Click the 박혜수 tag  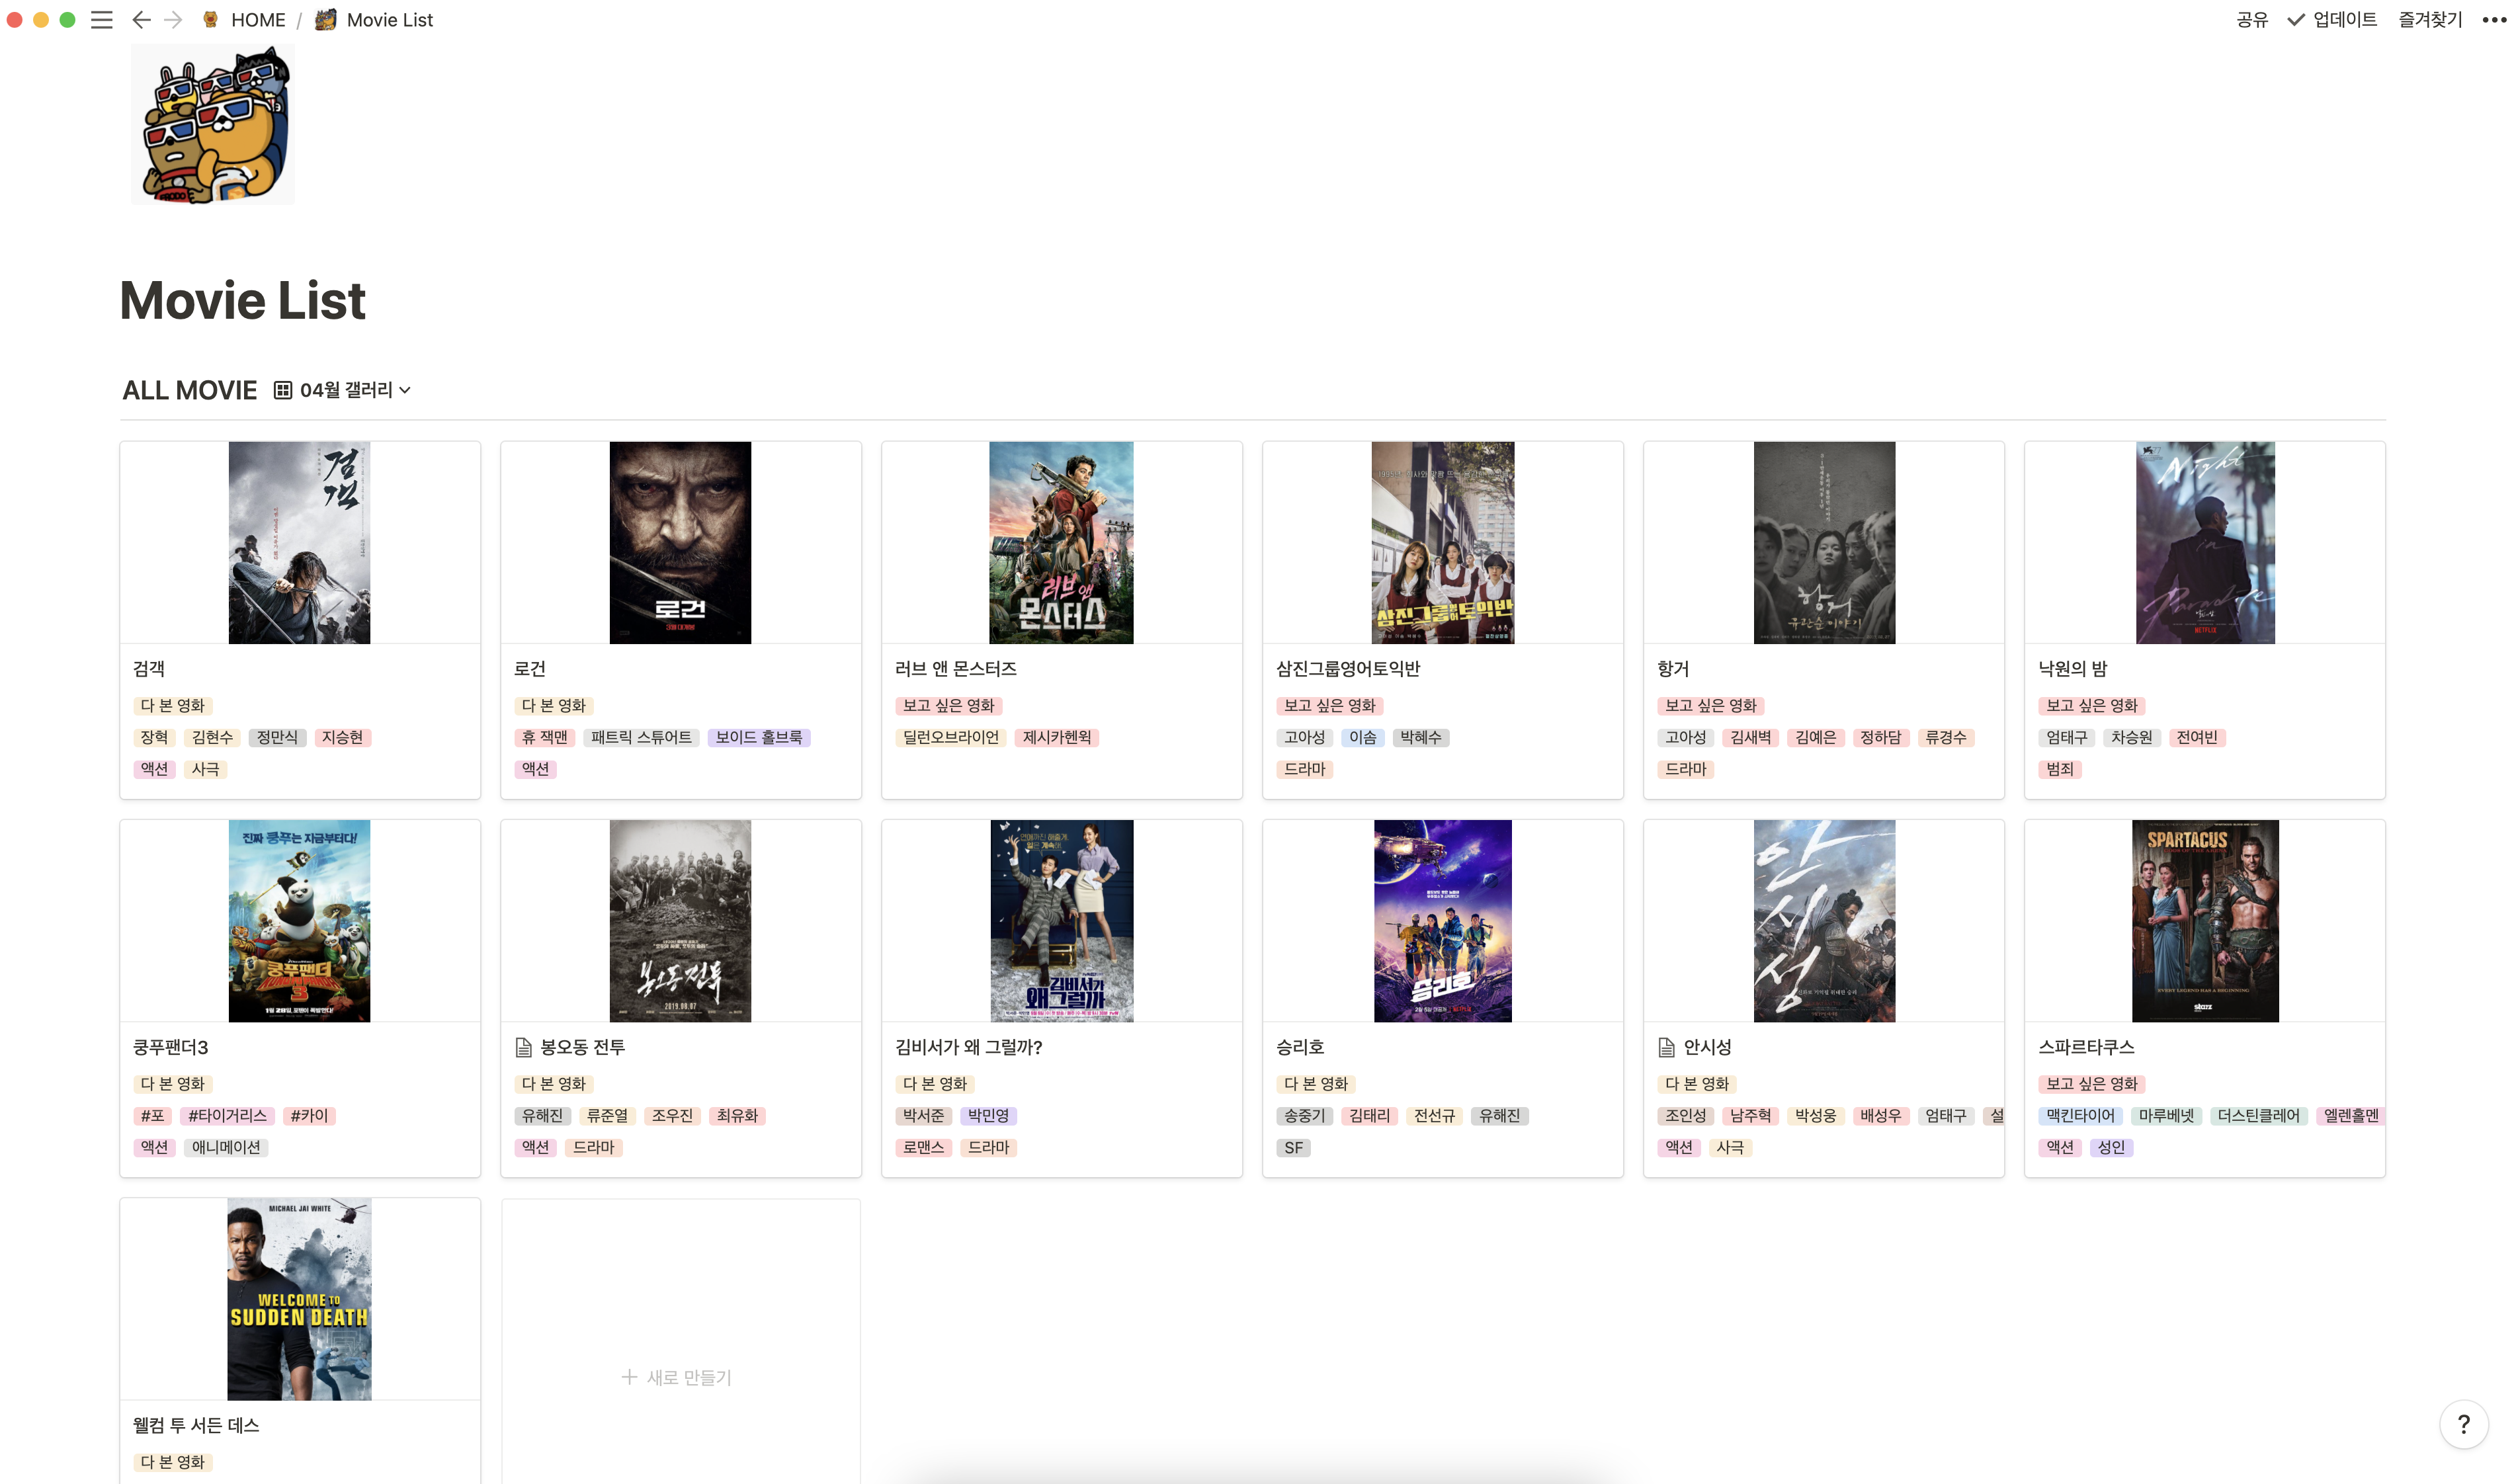(x=1420, y=737)
